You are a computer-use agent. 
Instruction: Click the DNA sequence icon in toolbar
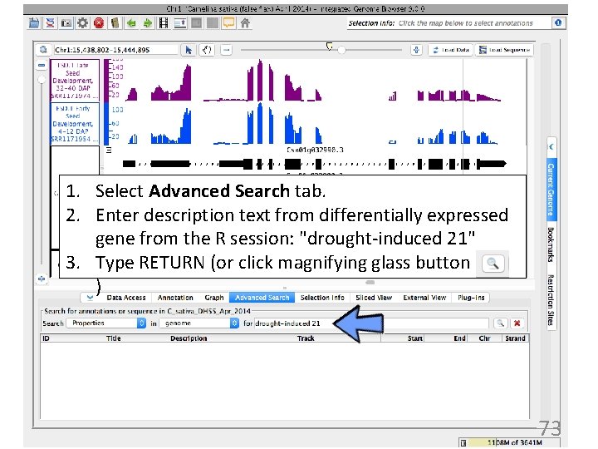pyautogui.click(x=50, y=23)
